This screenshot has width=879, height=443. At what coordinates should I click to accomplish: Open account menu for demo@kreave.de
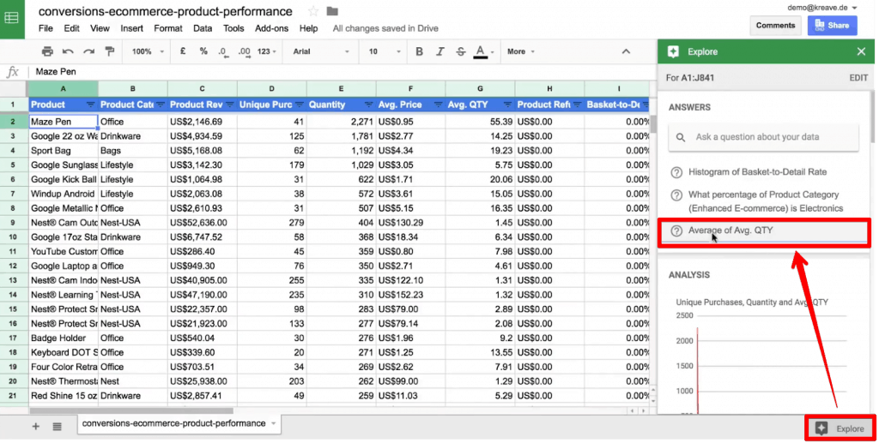pos(821,8)
